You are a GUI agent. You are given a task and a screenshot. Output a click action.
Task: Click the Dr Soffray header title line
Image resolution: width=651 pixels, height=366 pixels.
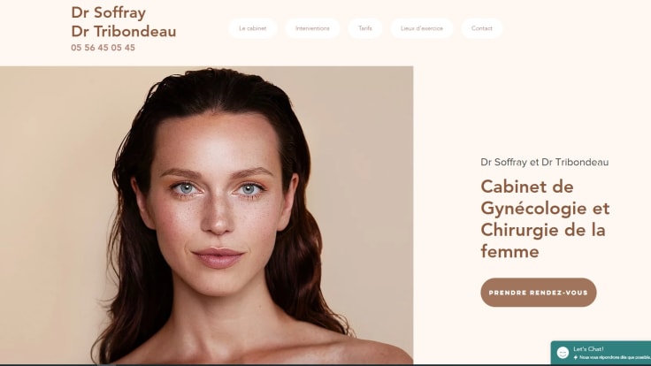point(109,12)
